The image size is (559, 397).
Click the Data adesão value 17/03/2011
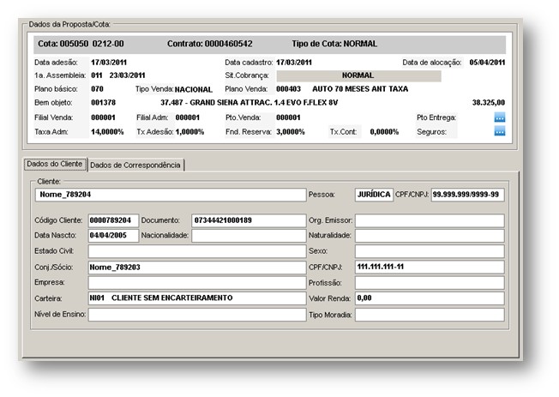109,63
